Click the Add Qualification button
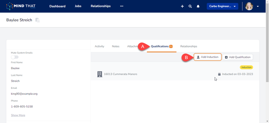This screenshot has height=123, width=269. pos(237,57)
